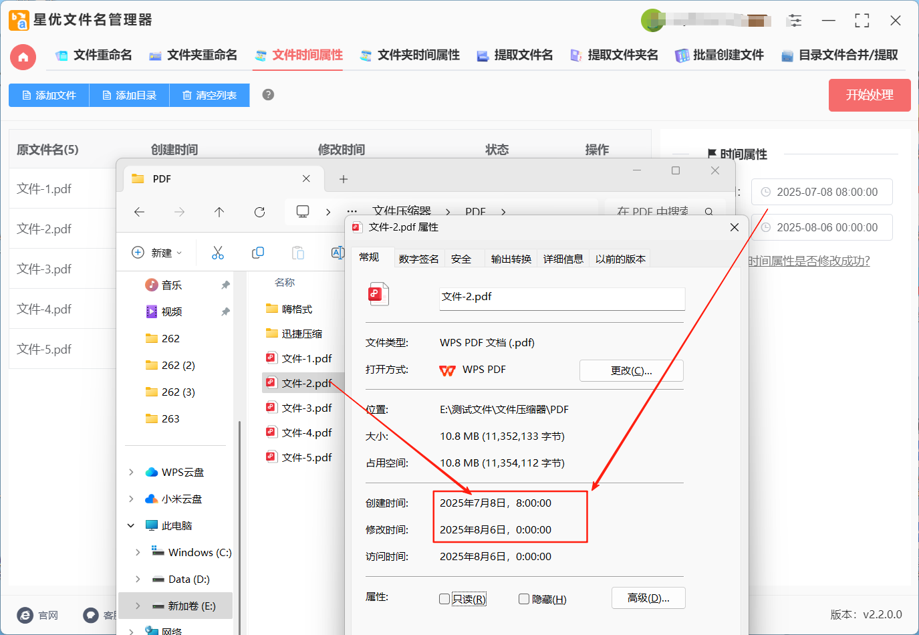Switch to 文件夹时间属性 tab
Viewport: 919px width, 635px height.
[410, 55]
